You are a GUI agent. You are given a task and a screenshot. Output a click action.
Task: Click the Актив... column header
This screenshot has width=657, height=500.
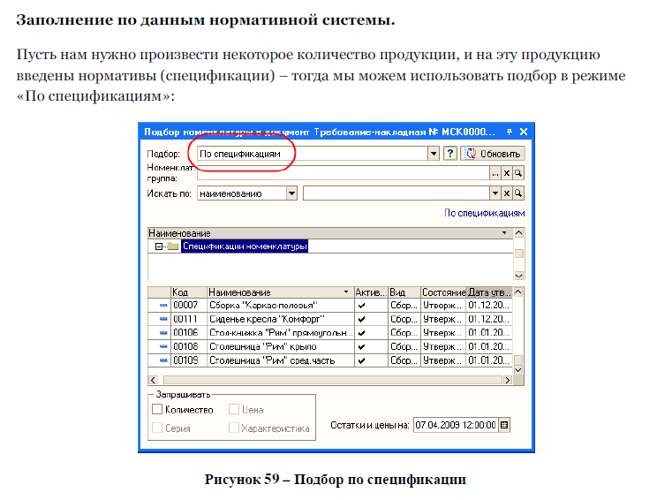(x=371, y=292)
